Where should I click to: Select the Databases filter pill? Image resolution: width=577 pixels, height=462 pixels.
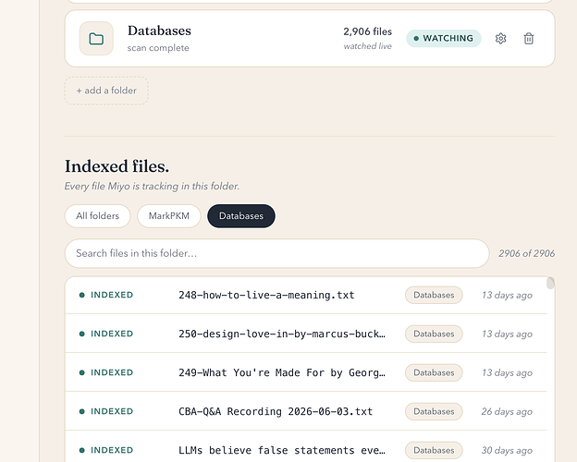pos(241,216)
